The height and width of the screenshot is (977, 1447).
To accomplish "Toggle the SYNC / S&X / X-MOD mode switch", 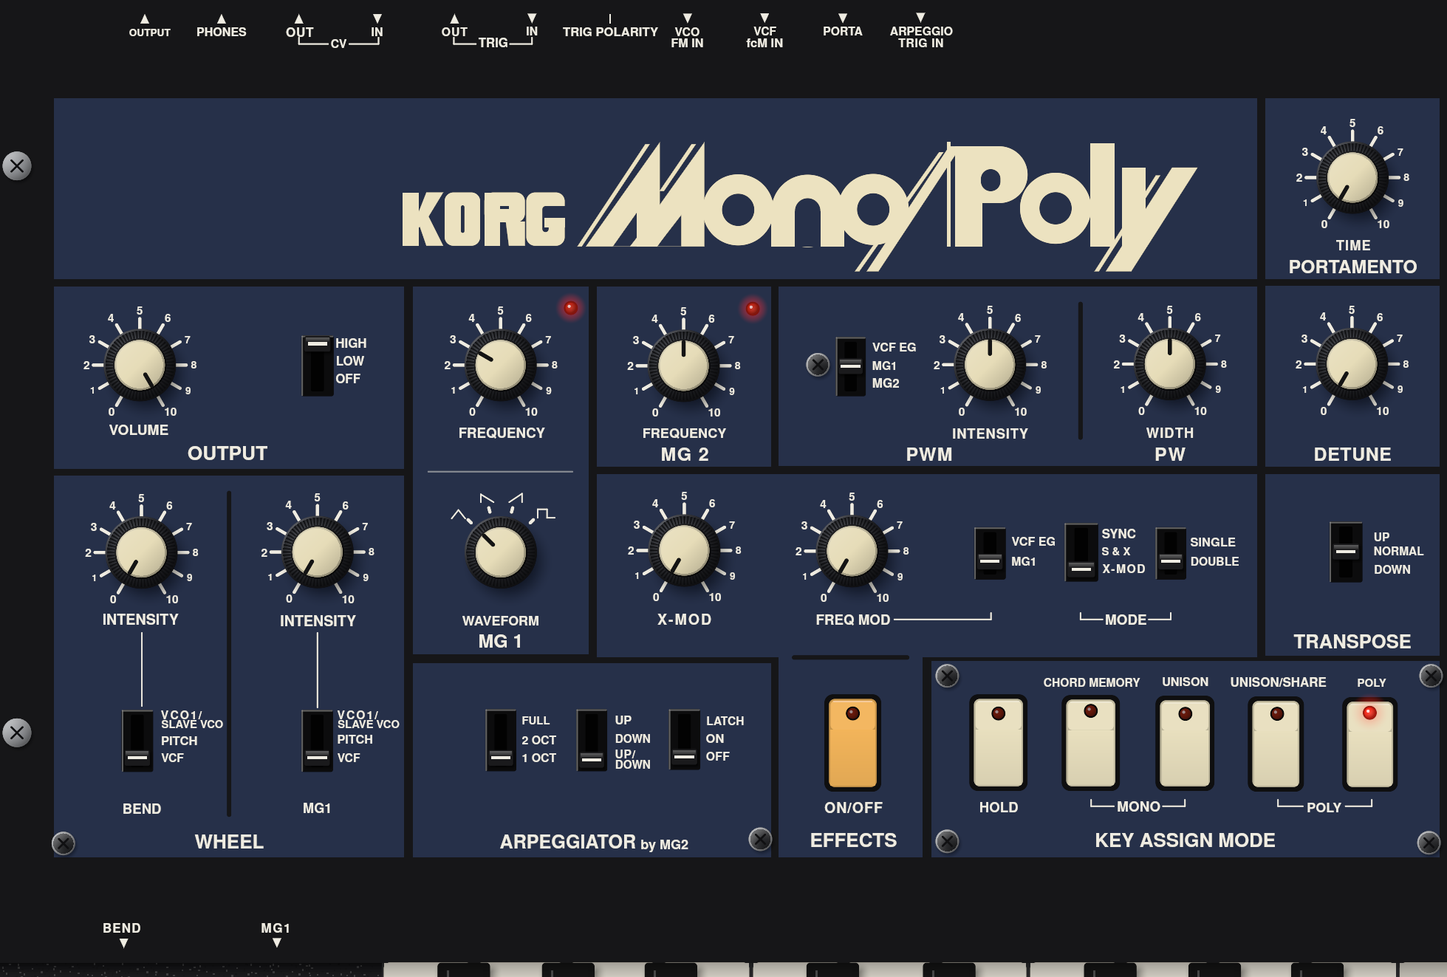I will tap(1081, 552).
